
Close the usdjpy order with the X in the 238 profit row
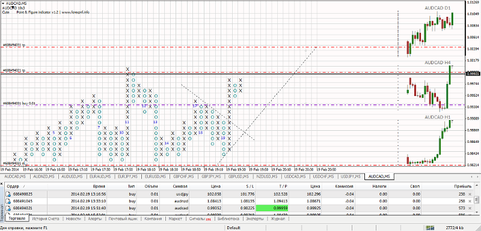coord(470,194)
